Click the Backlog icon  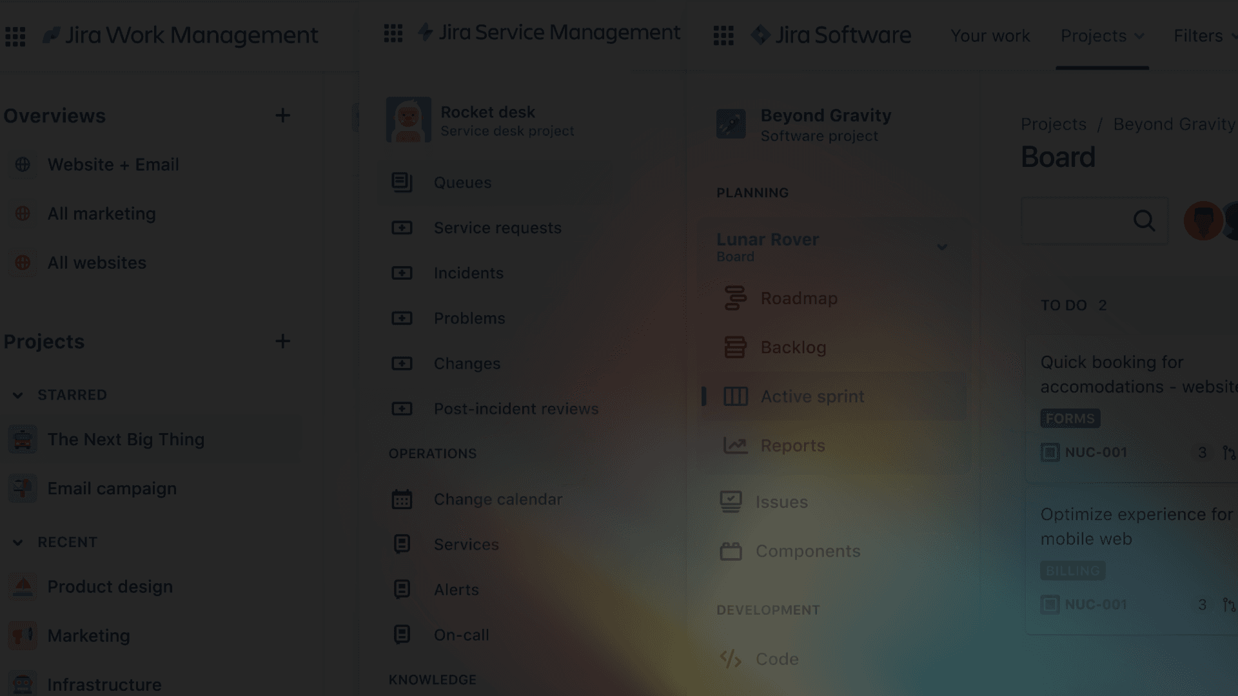[735, 347]
